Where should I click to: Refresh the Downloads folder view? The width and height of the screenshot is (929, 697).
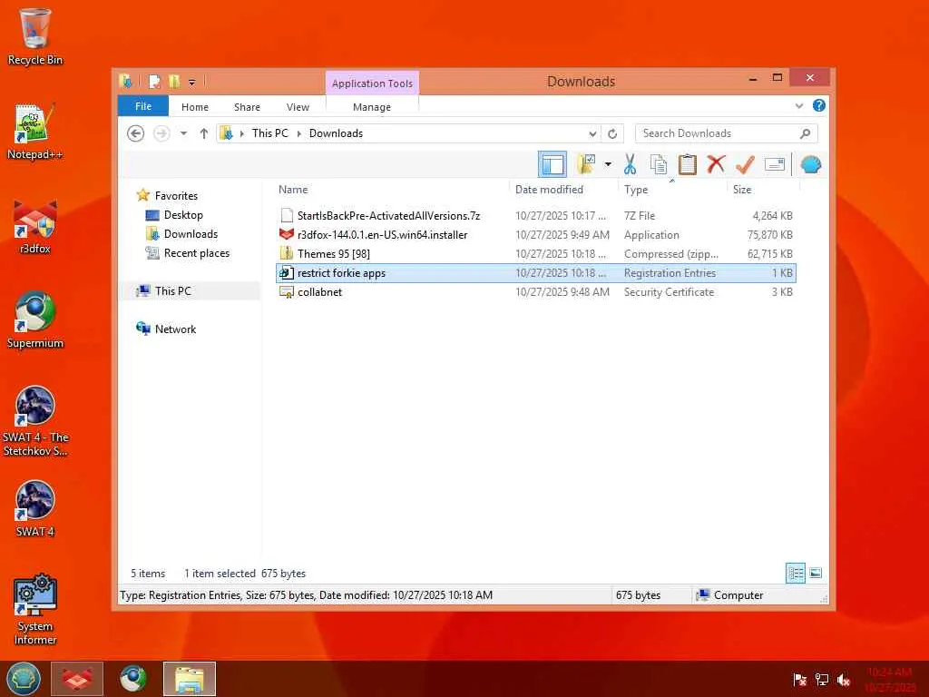612,134
